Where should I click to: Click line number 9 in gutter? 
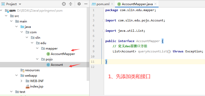click(93, 51)
